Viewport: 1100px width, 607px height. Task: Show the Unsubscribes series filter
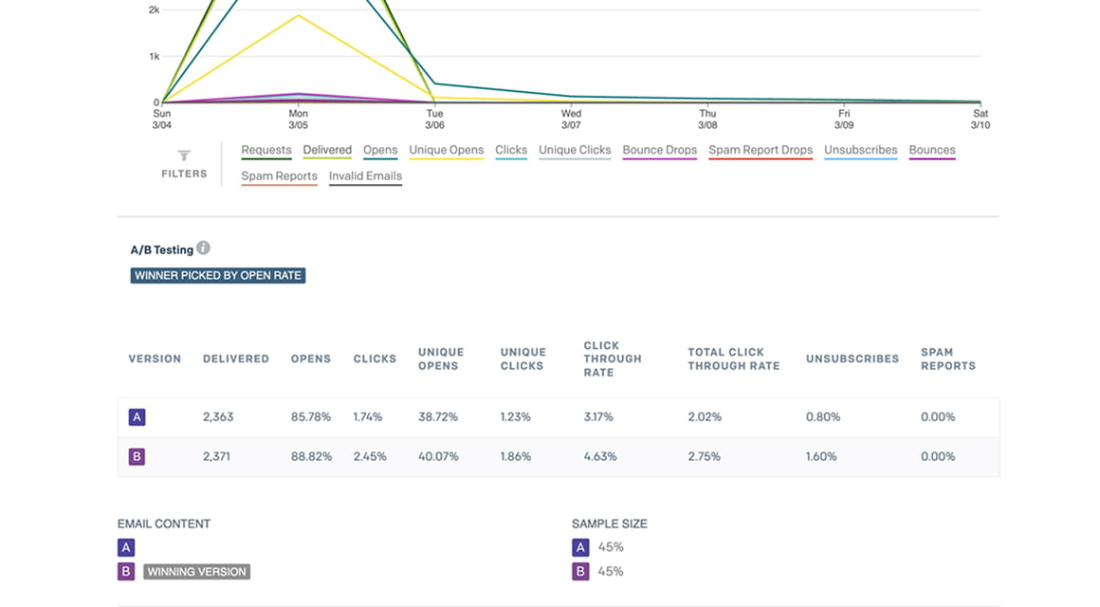click(860, 151)
